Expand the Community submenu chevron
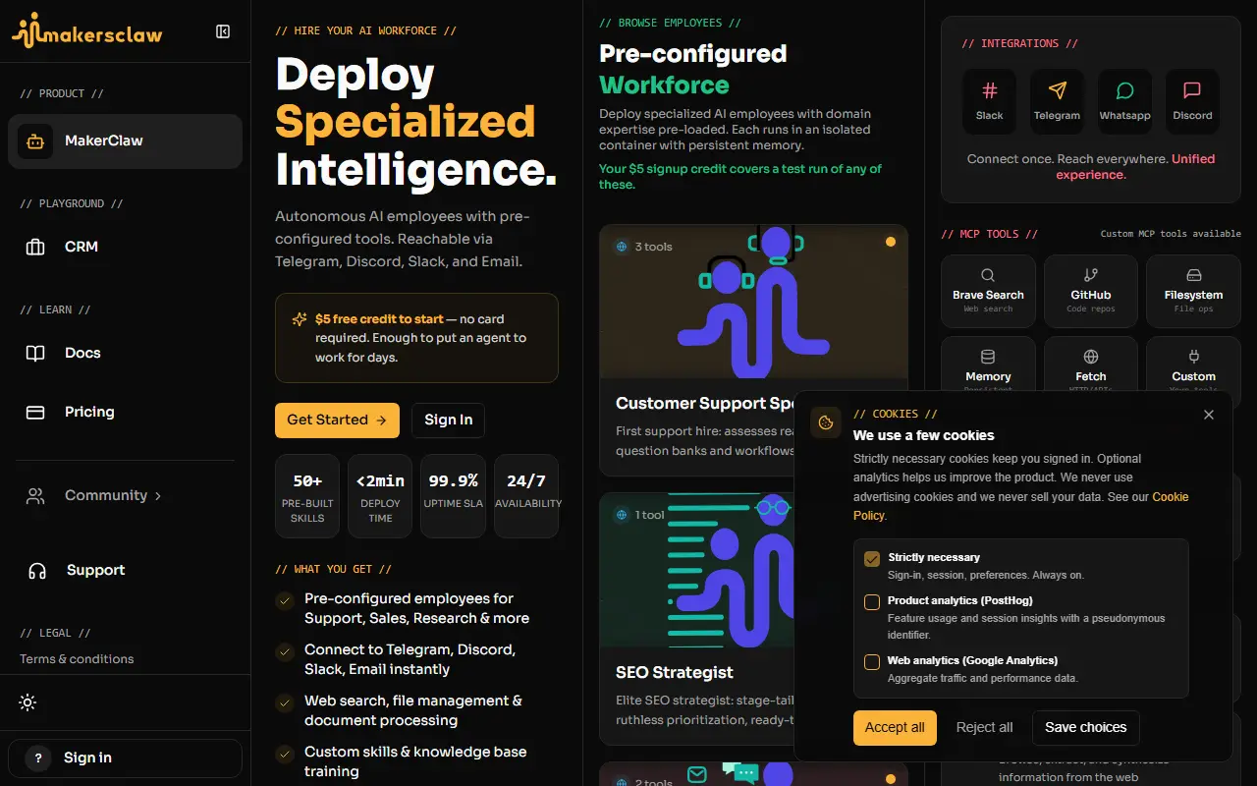Screen dimensions: 1257x786 click(x=158, y=496)
